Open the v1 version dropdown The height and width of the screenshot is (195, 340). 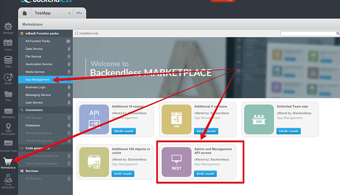(x=79, y=13)
